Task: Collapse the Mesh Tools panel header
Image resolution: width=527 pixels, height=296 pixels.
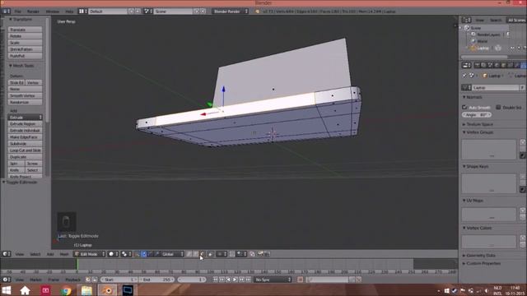Action: (x=22, y=66)
